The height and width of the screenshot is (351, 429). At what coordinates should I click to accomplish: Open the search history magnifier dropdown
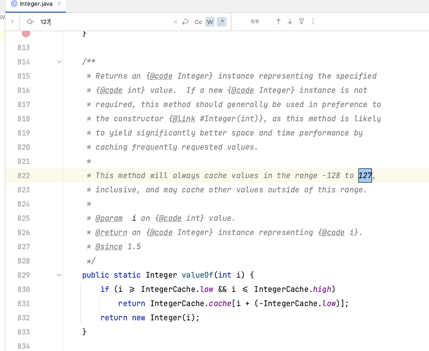(30, 22)
